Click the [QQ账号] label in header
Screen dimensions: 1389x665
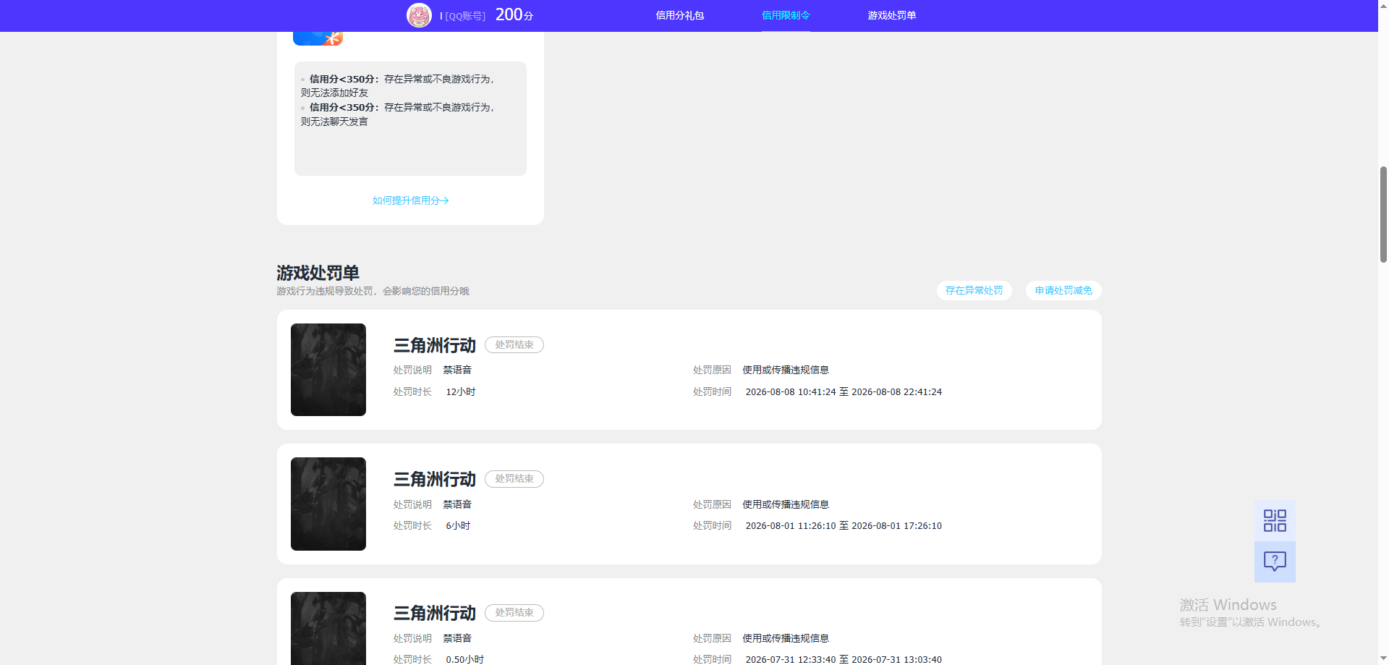(x=465, y=16)
